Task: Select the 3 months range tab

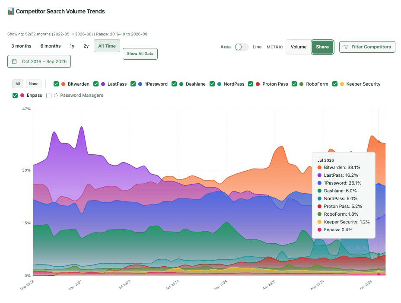Action: 21,46
